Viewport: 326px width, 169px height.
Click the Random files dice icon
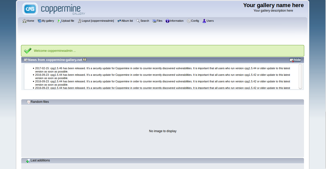coord(28,102)
